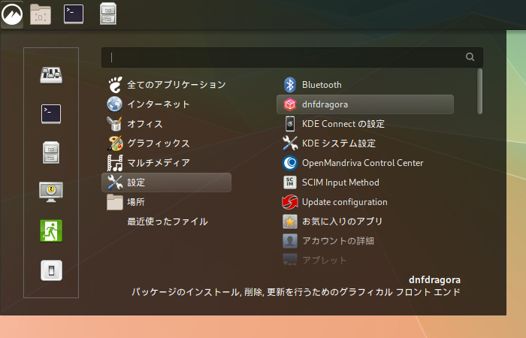
Task: Click the dnfdragora red package icon
Action: (x=290, y=104)
